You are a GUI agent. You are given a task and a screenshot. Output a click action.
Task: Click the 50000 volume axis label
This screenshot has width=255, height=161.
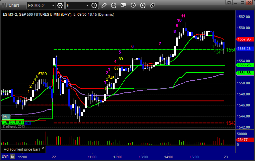pyautogui.click(x=242, y=134)
